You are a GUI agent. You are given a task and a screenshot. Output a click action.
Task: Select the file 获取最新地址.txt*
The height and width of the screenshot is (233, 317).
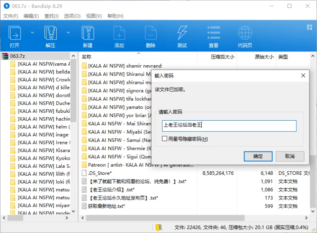(107, 206)
